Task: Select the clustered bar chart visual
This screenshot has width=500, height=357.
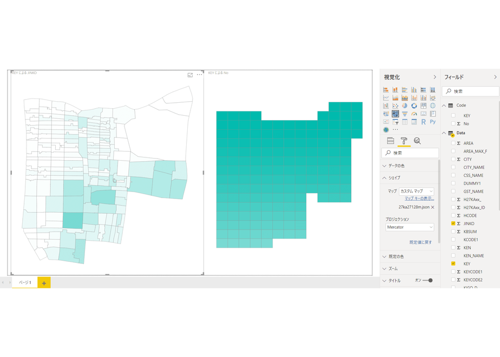Action: point(405,90)
